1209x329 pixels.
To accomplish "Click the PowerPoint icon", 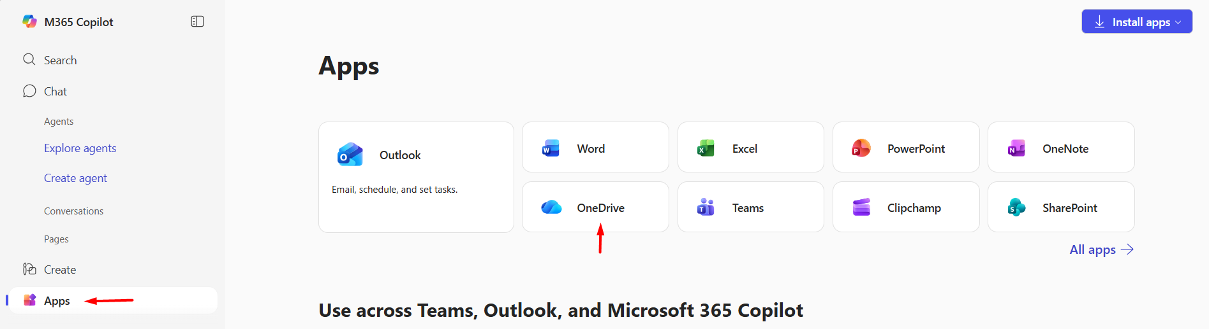I will pyautogui.click(x=861, y=148).
